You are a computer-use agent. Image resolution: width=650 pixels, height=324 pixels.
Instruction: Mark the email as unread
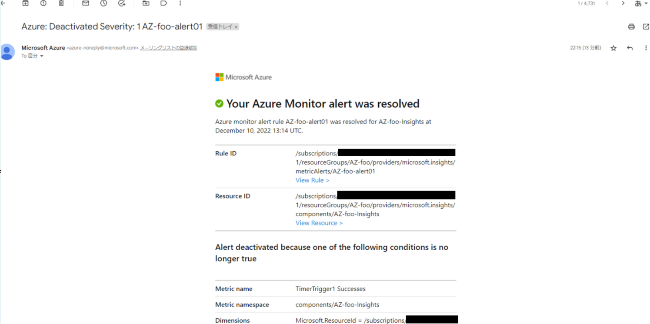click(x=85, y=3)
